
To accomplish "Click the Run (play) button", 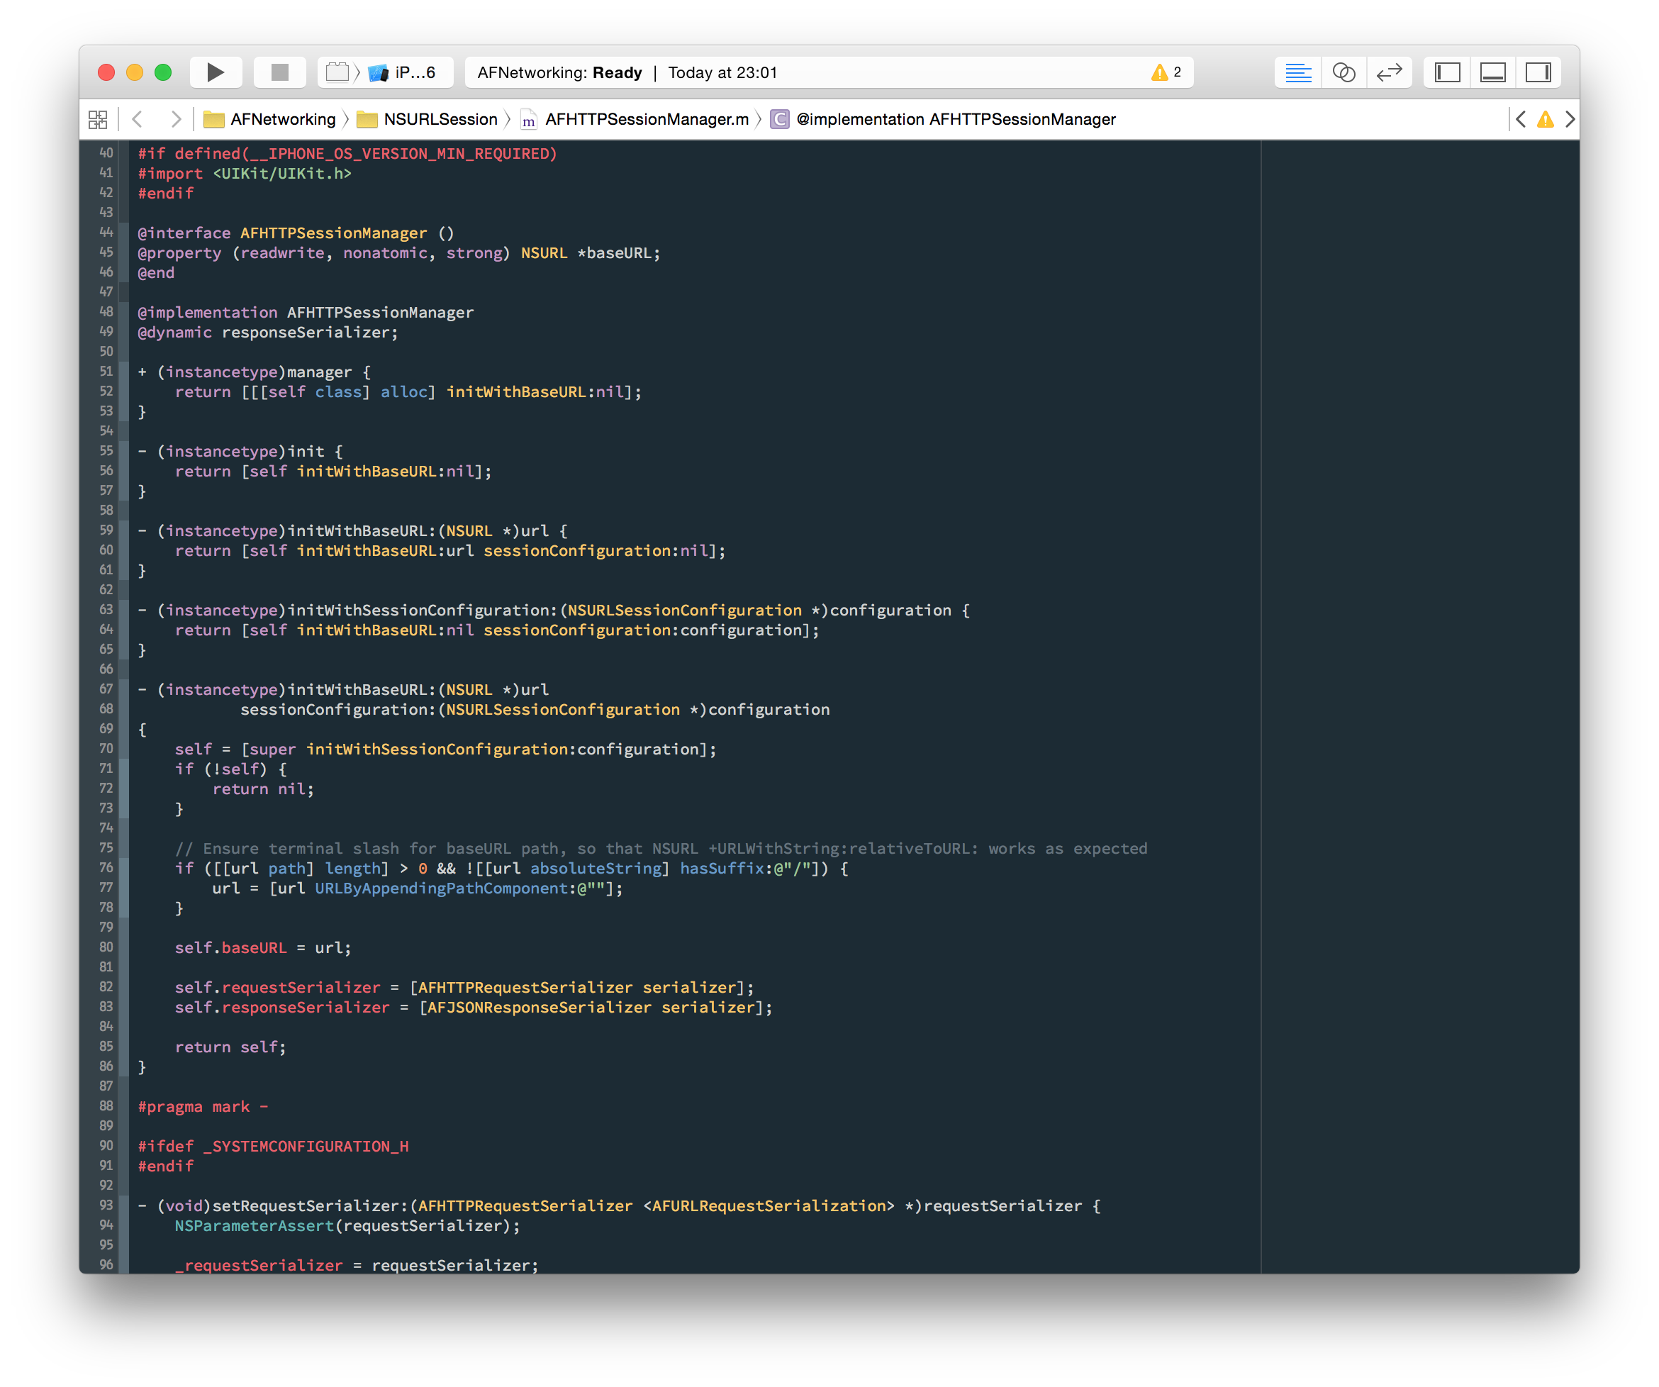I will 215,73.
